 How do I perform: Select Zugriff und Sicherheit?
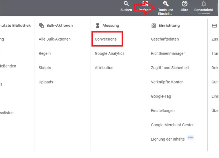point(170,68)
